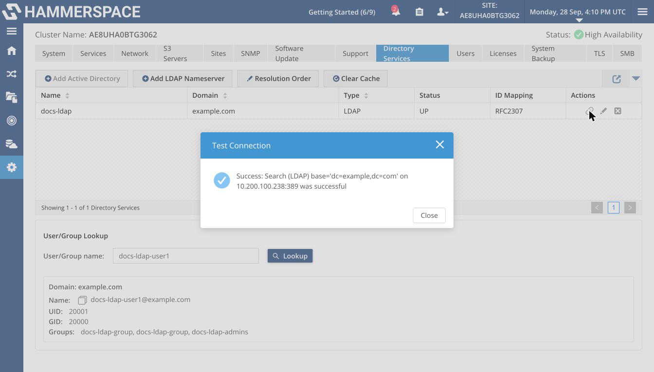Screen dimensions: 654x372
Task: Open the notifications bell icon
Action: click(x=396, y=11)
